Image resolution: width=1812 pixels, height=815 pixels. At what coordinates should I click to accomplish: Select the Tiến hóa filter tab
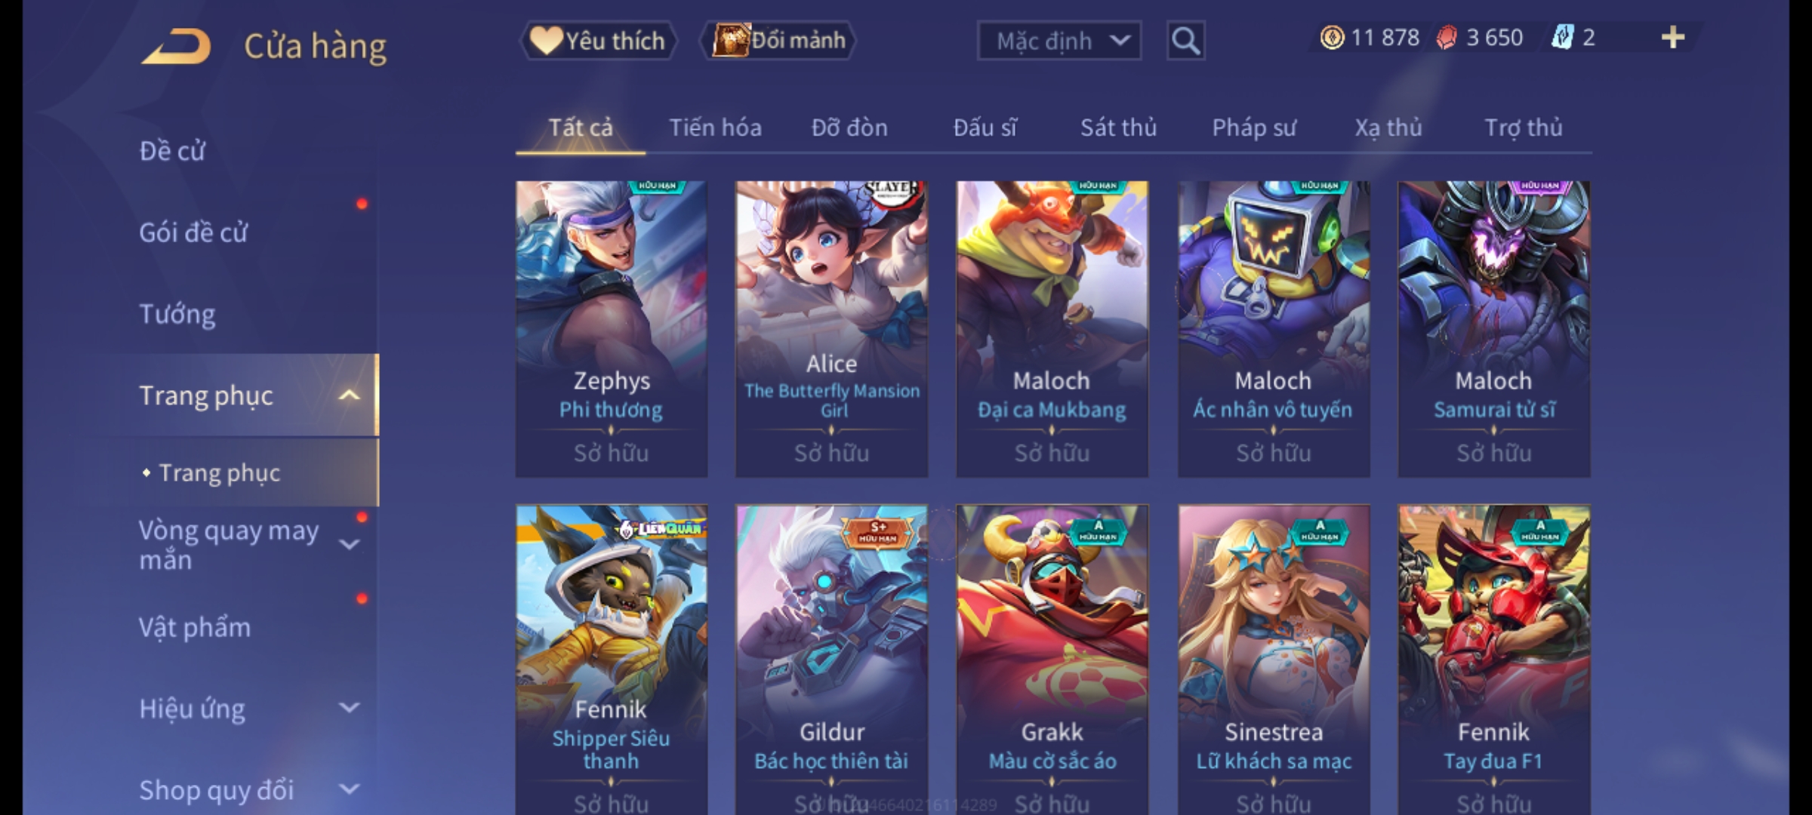click(715, 128)
